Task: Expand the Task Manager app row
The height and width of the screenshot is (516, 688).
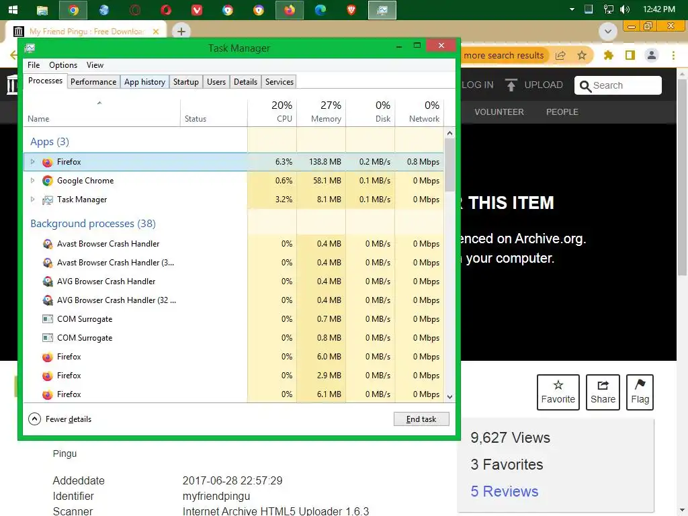Action: pos(32,199)
